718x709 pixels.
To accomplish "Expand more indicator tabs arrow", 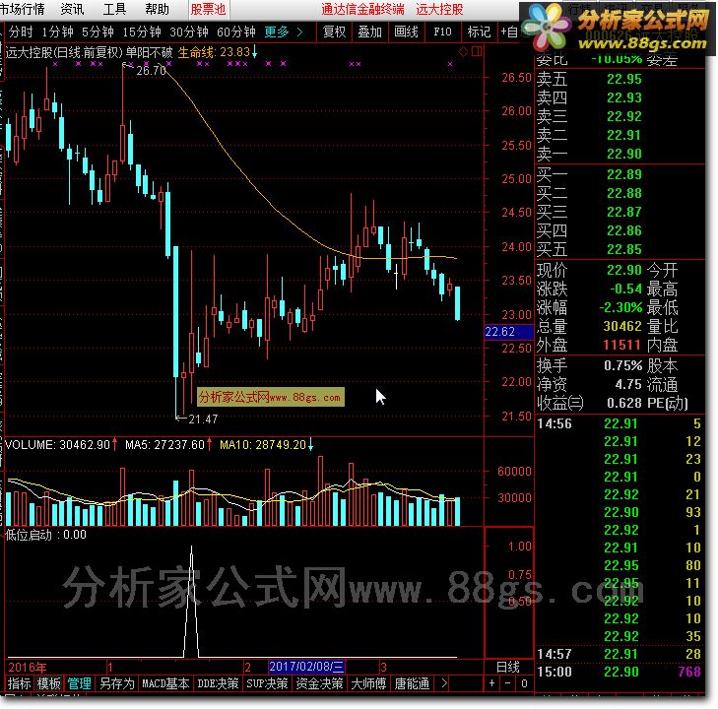I will (444, 683).
